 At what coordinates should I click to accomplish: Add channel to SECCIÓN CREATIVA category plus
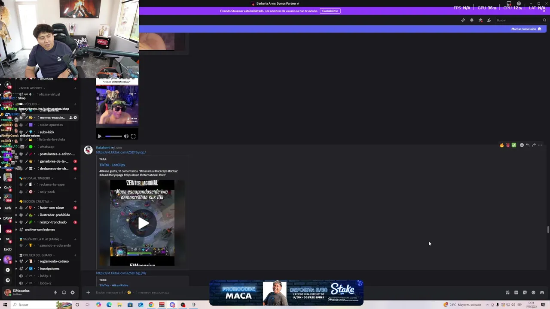pos(75,201)
